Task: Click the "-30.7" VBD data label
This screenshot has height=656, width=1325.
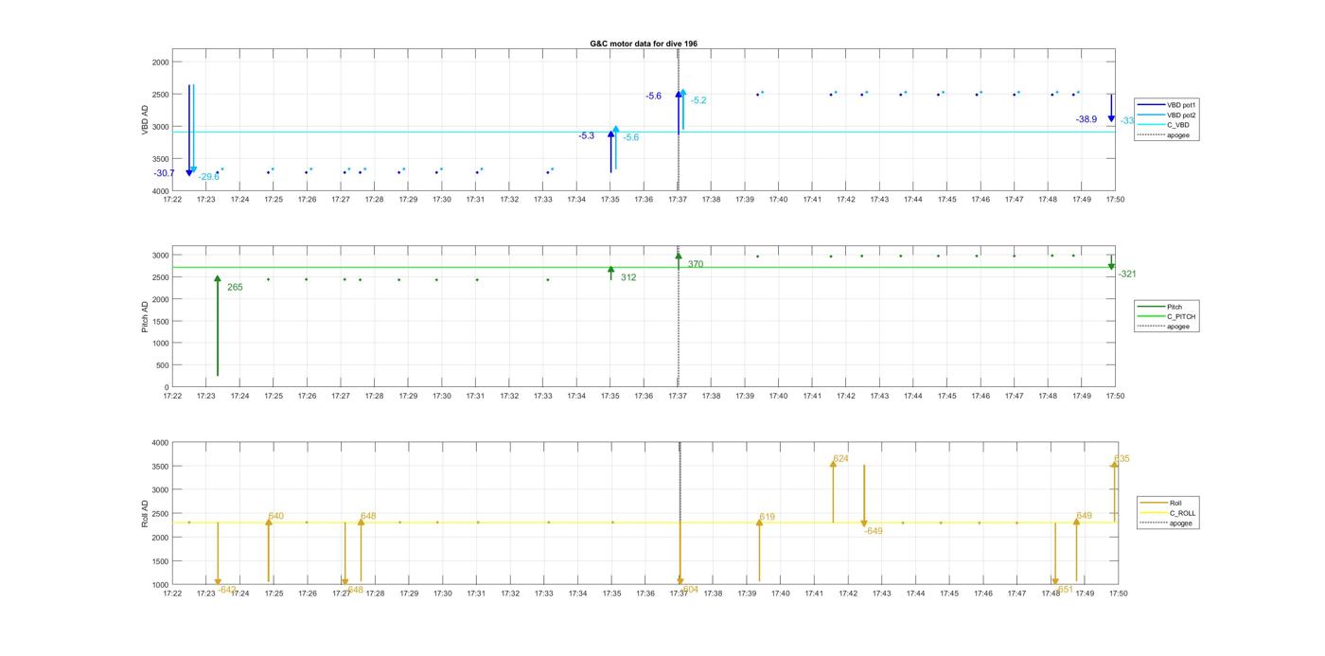Action: point(164,173)
